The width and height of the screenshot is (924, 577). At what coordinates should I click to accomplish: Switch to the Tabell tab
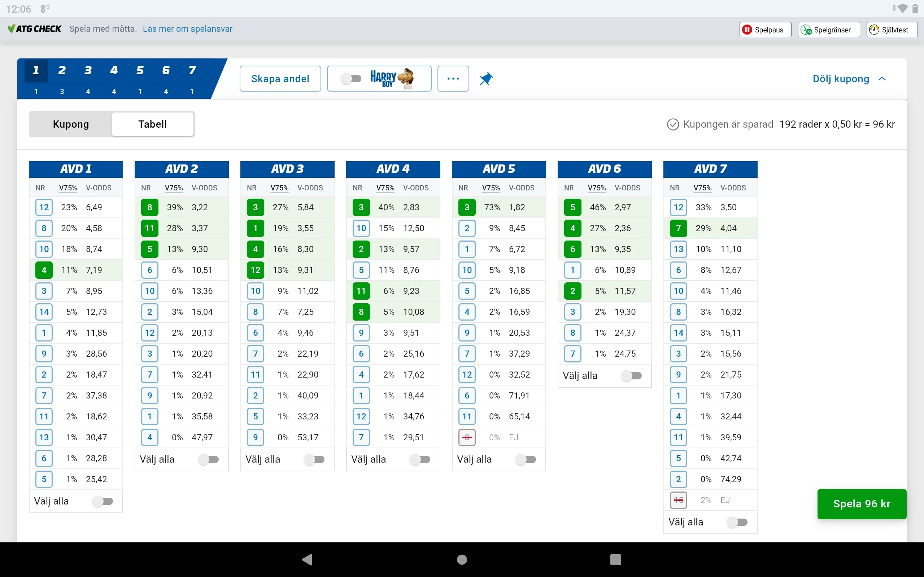[x=152, y=124]
